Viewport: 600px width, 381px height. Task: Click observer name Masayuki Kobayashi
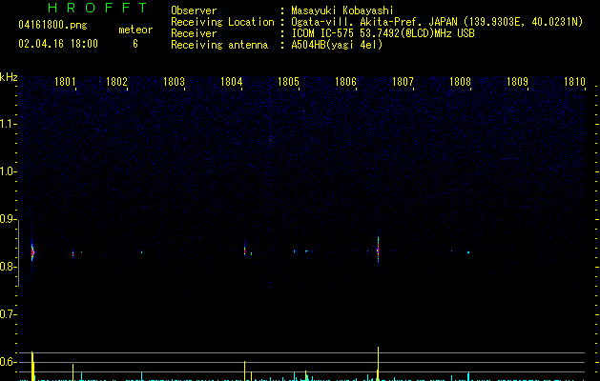click(342, 10)
